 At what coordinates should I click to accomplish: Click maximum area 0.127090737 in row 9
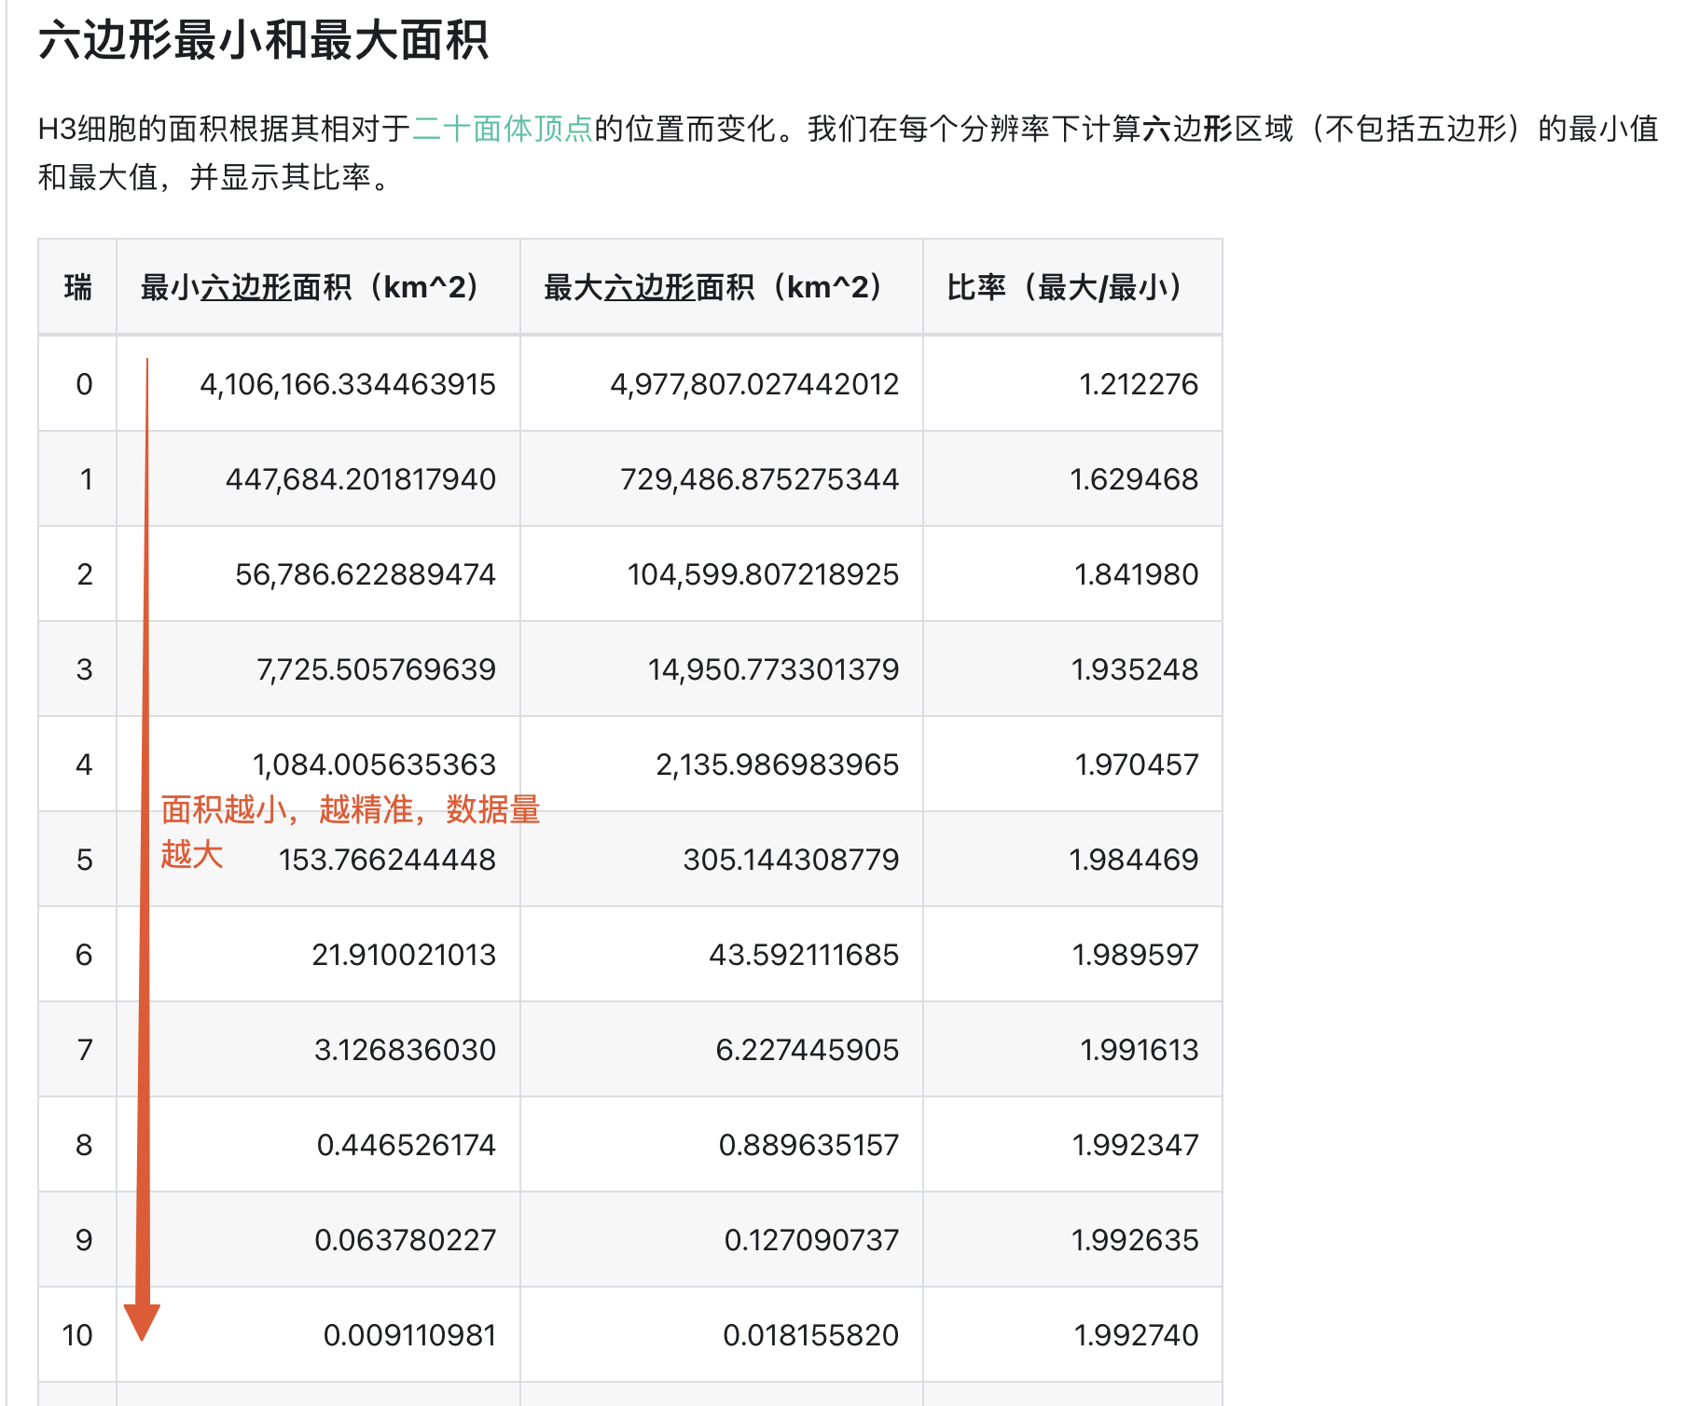(x=810, y=1239)
